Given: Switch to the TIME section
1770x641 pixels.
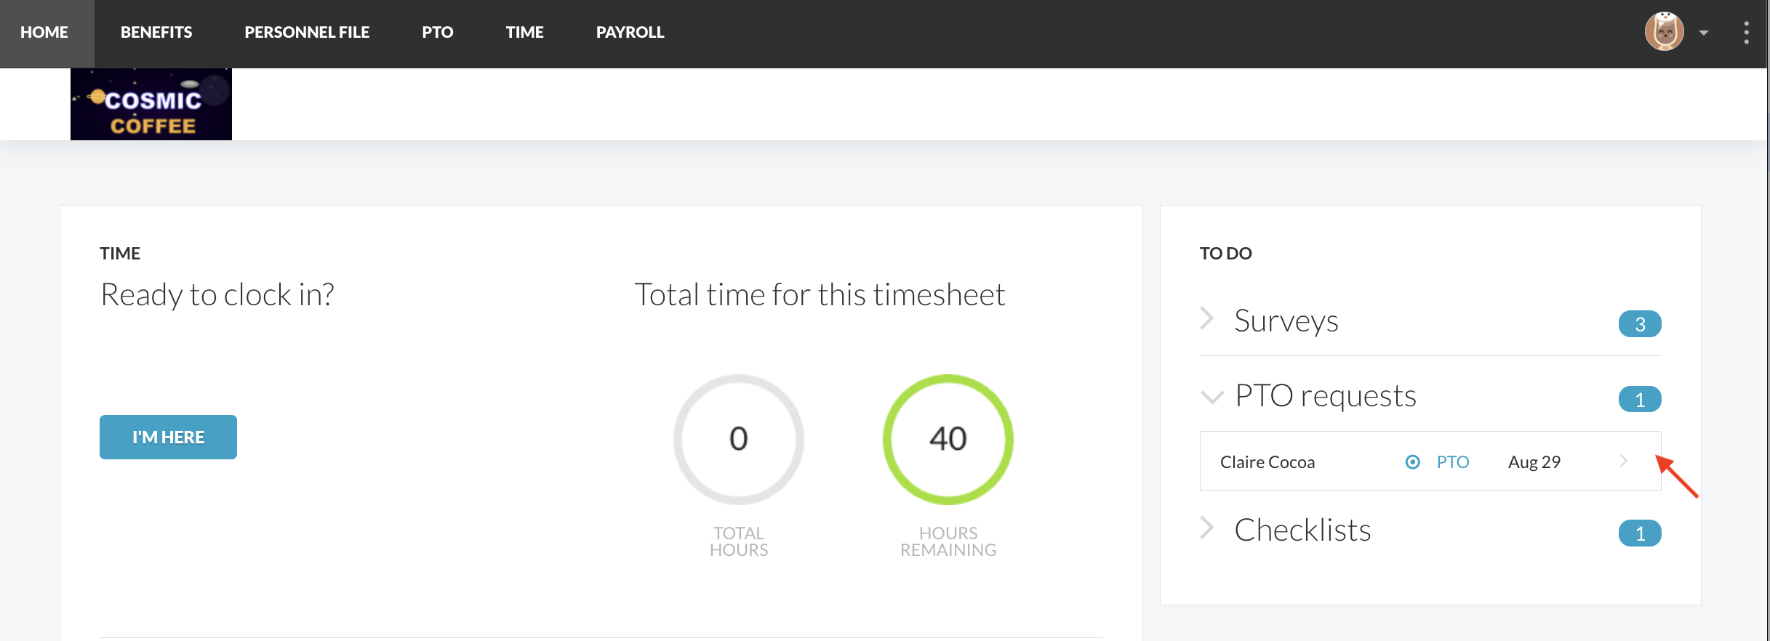Looking at the screenshot, I should click(x=525, y=33).
